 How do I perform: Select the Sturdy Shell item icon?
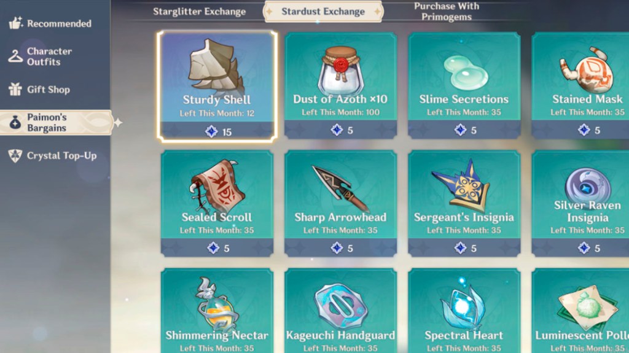216,66
